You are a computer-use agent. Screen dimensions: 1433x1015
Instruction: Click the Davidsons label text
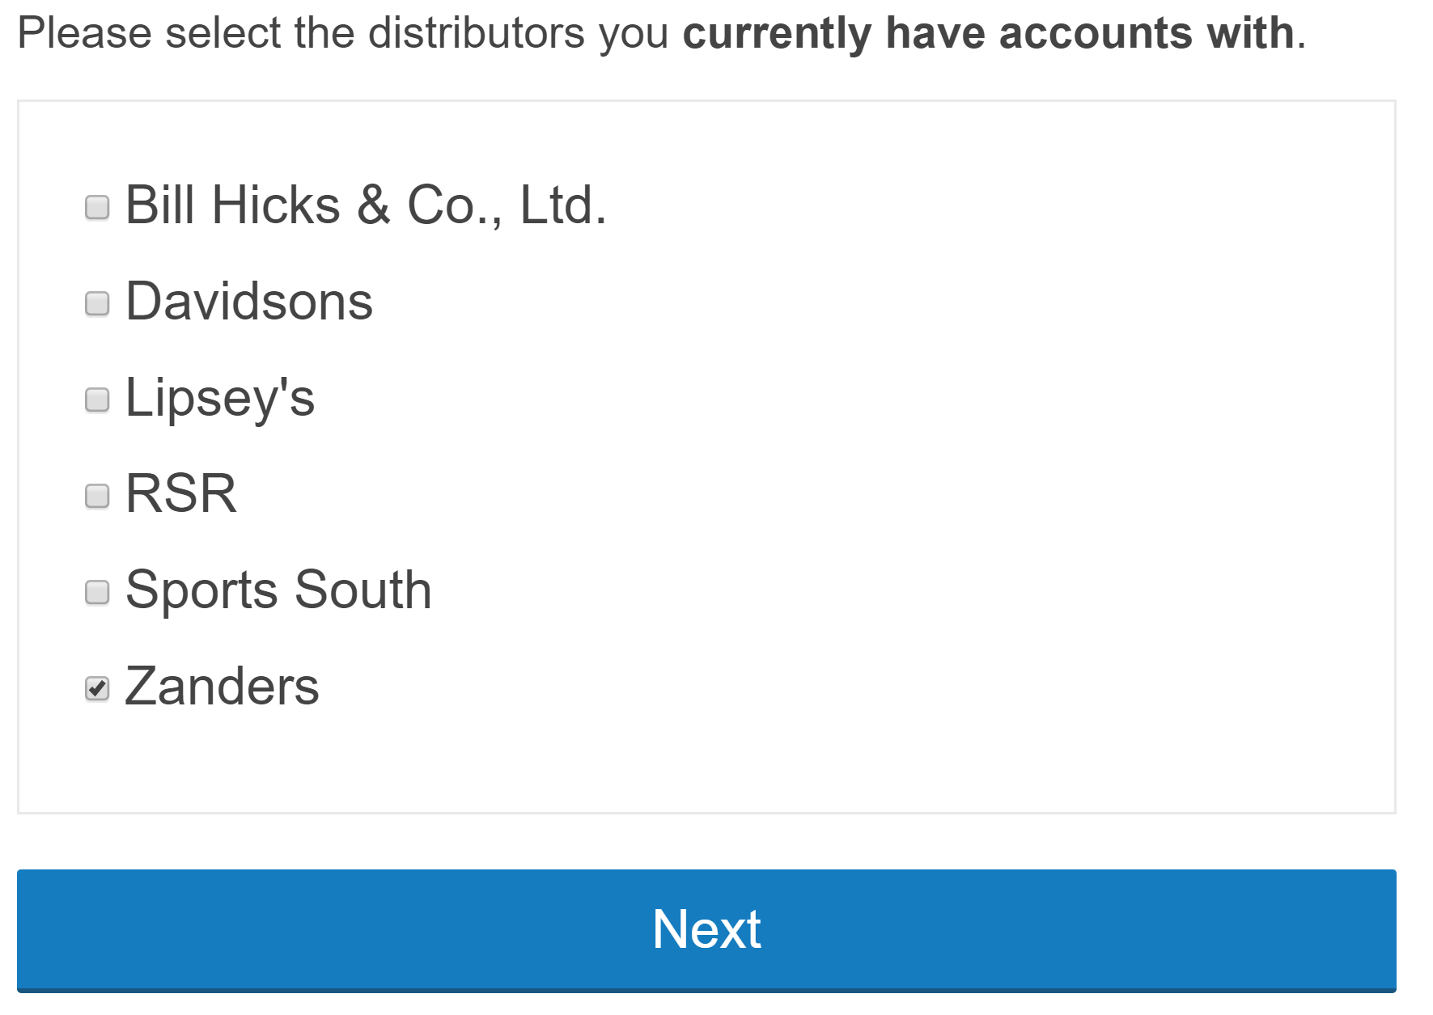pos(249,302)
